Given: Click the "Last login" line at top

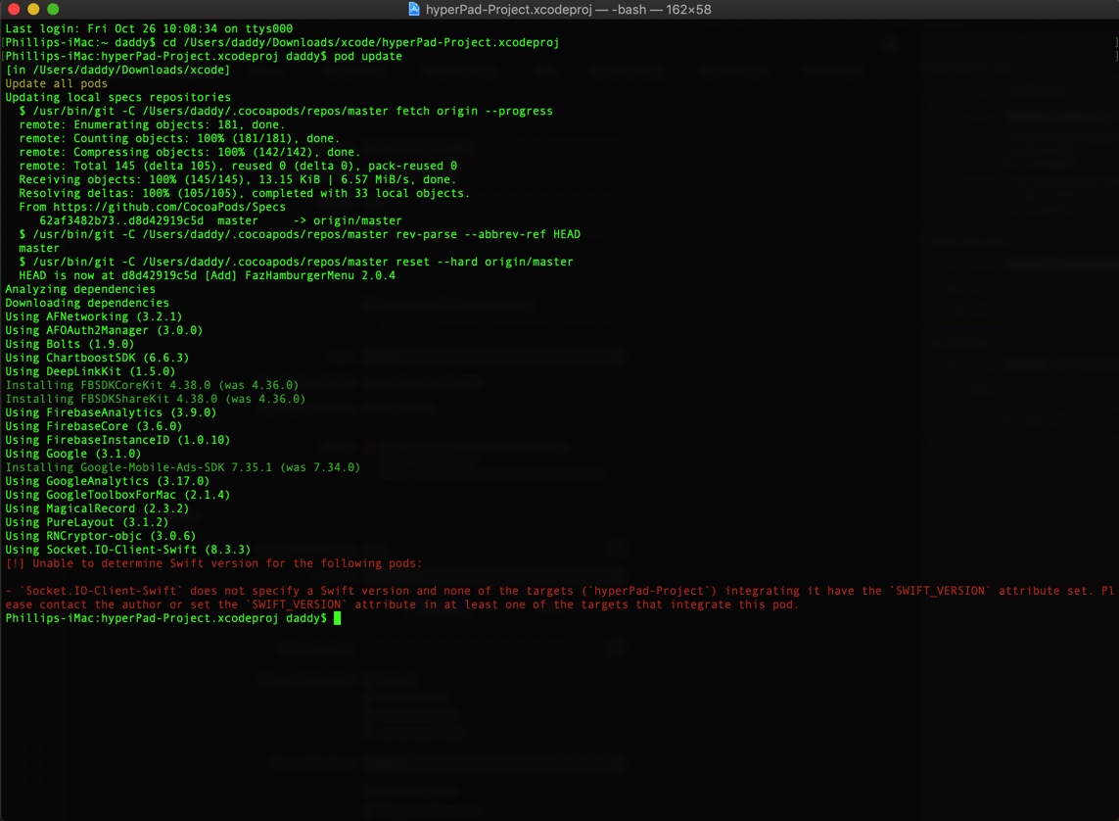Looking at the screenshot, I should (149, 28).
